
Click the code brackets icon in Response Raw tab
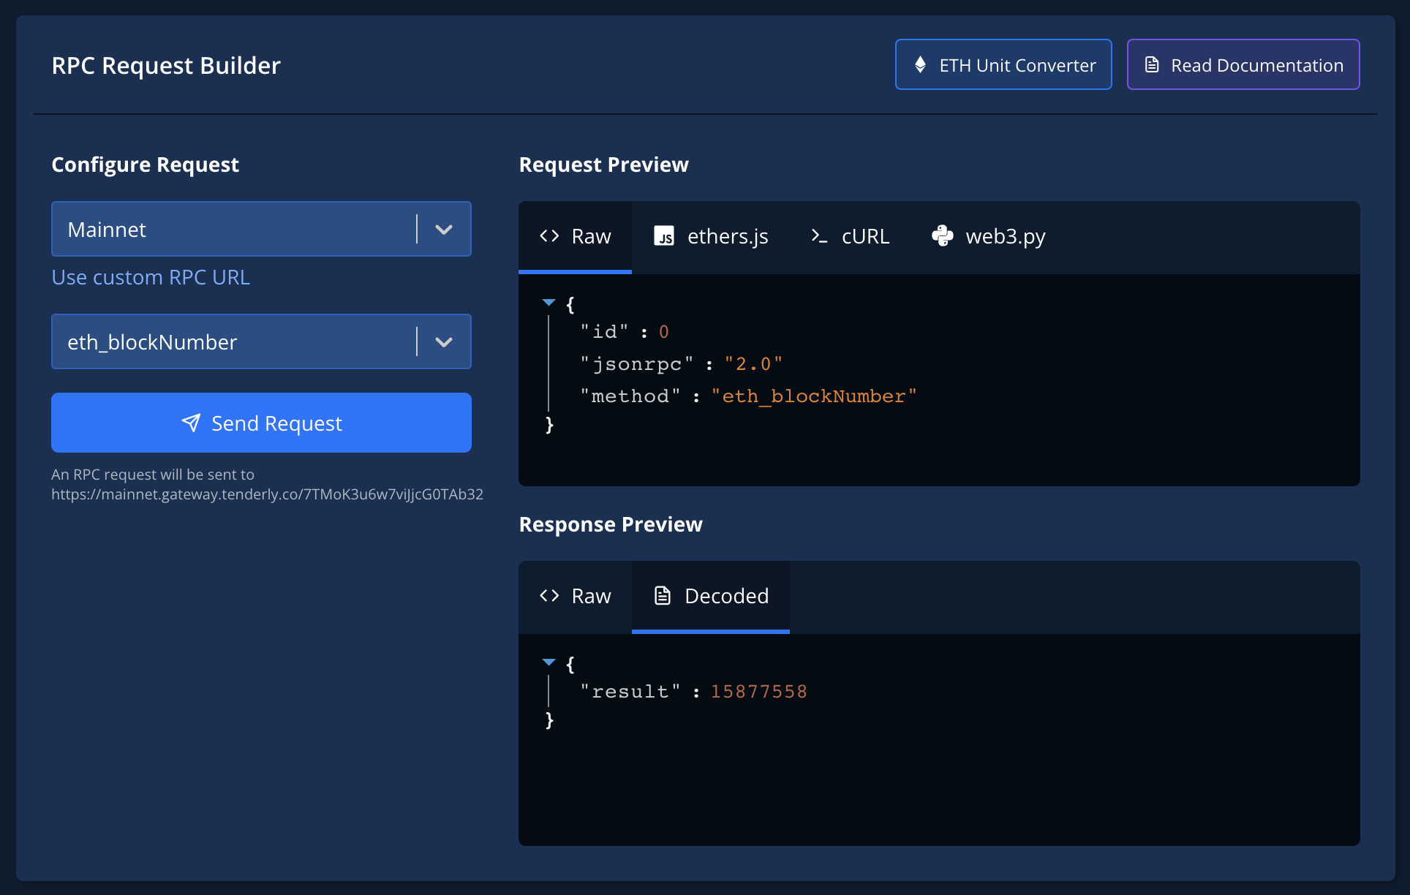(x=549, y=596)
